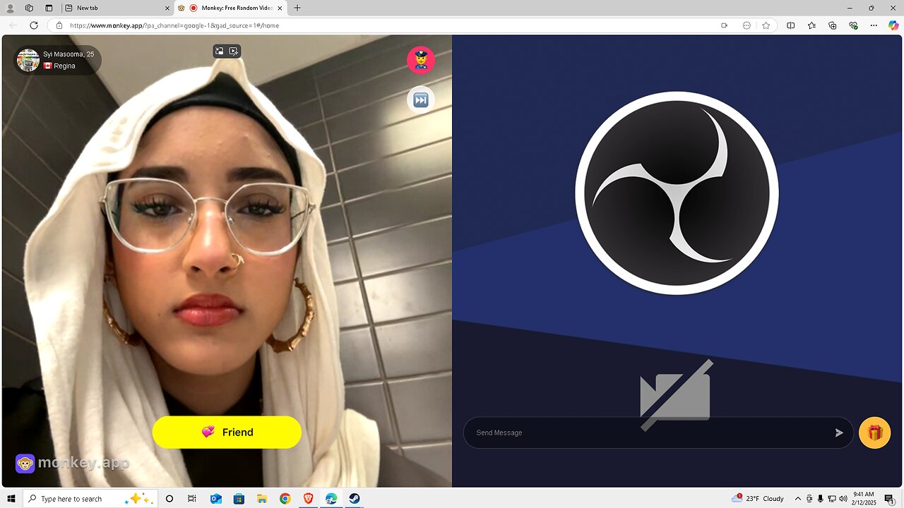
Task: Toggle vertical tabs tab actions menu
Action: tap(49, 8)
